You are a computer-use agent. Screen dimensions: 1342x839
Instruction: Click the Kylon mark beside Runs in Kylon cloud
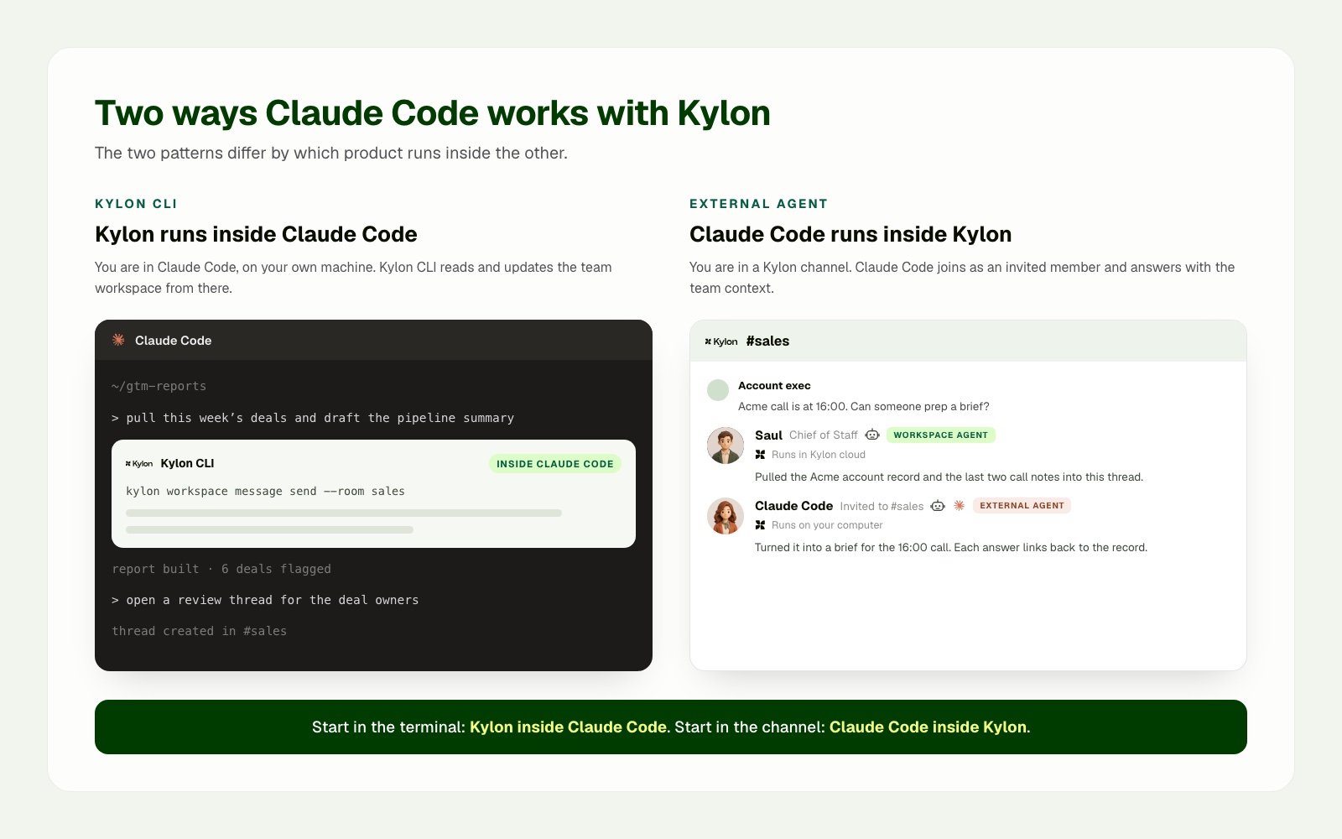click(760, 455)
